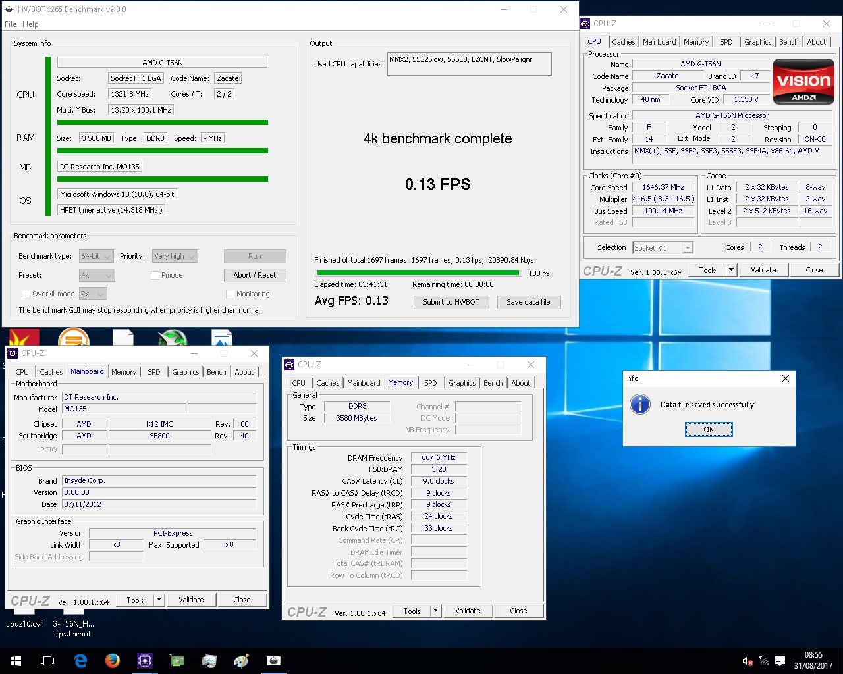Open the Action Center notifications icon
843x674 pixels.
tap(780, 661)
